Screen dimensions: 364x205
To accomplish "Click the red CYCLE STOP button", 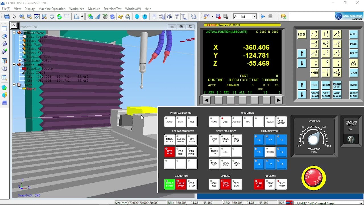I will point(181,184).
